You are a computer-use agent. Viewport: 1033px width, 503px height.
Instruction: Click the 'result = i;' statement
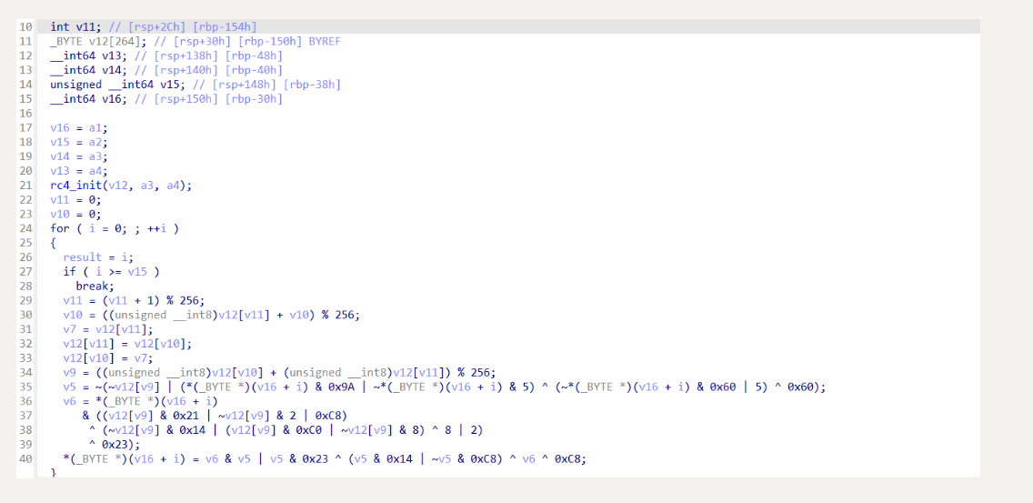(x=98, y=257)
